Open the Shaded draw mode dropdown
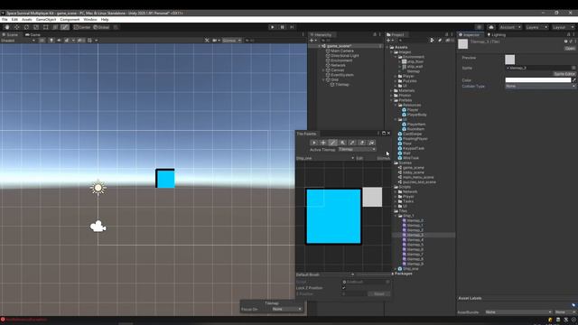This screenshot has width=578, height=325. tap(18, 41)
